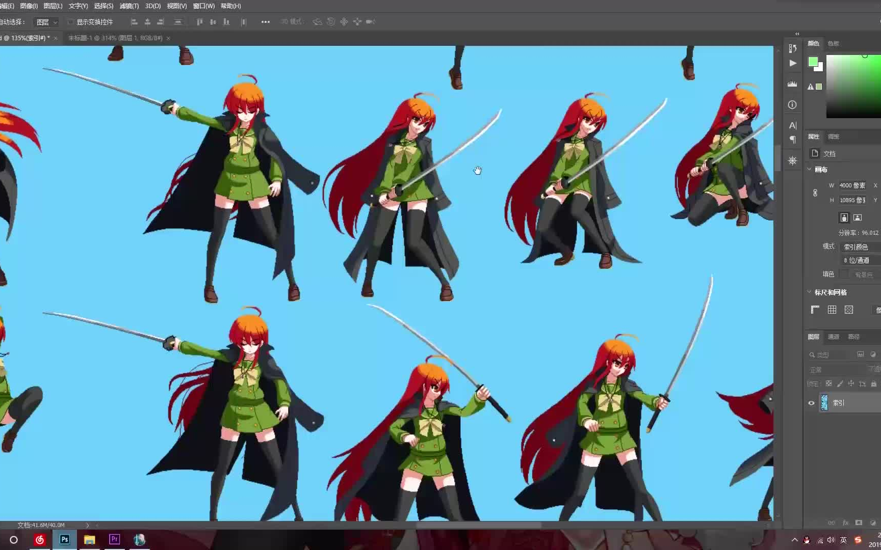Open the 图像(I) menu

click(x=29, y=6)
